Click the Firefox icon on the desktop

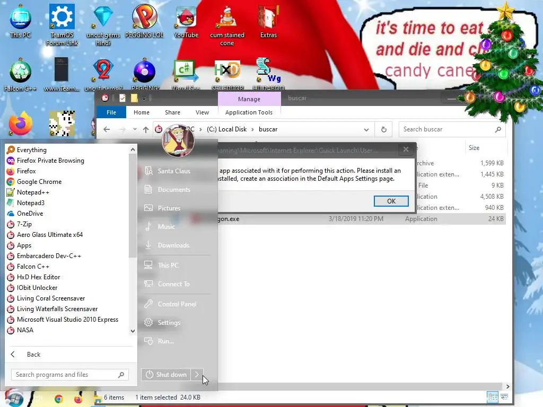point(21,123)
